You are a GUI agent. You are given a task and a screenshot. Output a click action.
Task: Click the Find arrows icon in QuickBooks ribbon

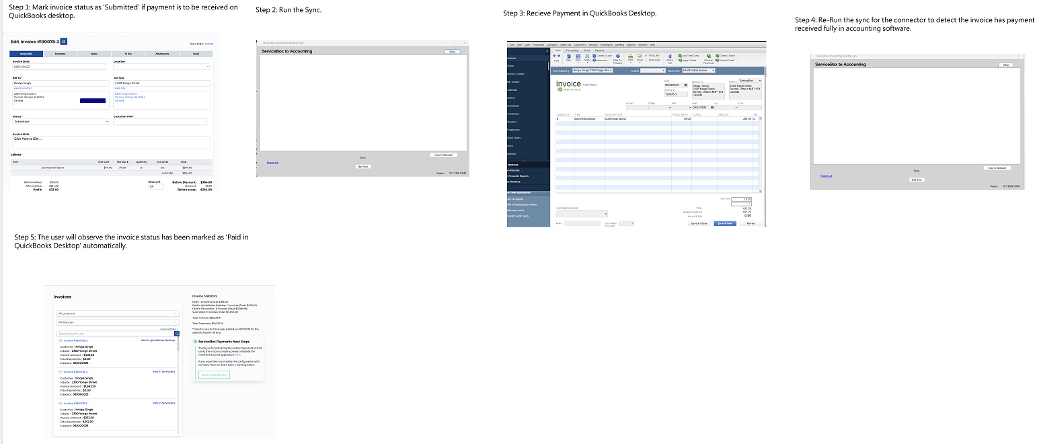pos(556,56)
